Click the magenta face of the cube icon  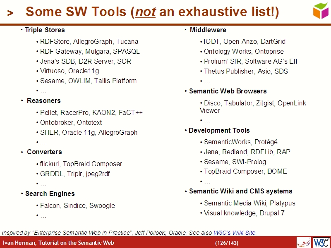click(x=325, y=13)
